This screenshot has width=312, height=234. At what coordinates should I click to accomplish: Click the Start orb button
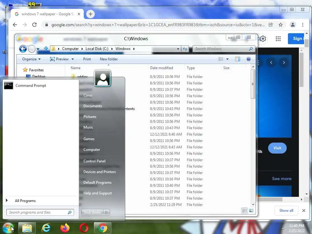point(8,228)
